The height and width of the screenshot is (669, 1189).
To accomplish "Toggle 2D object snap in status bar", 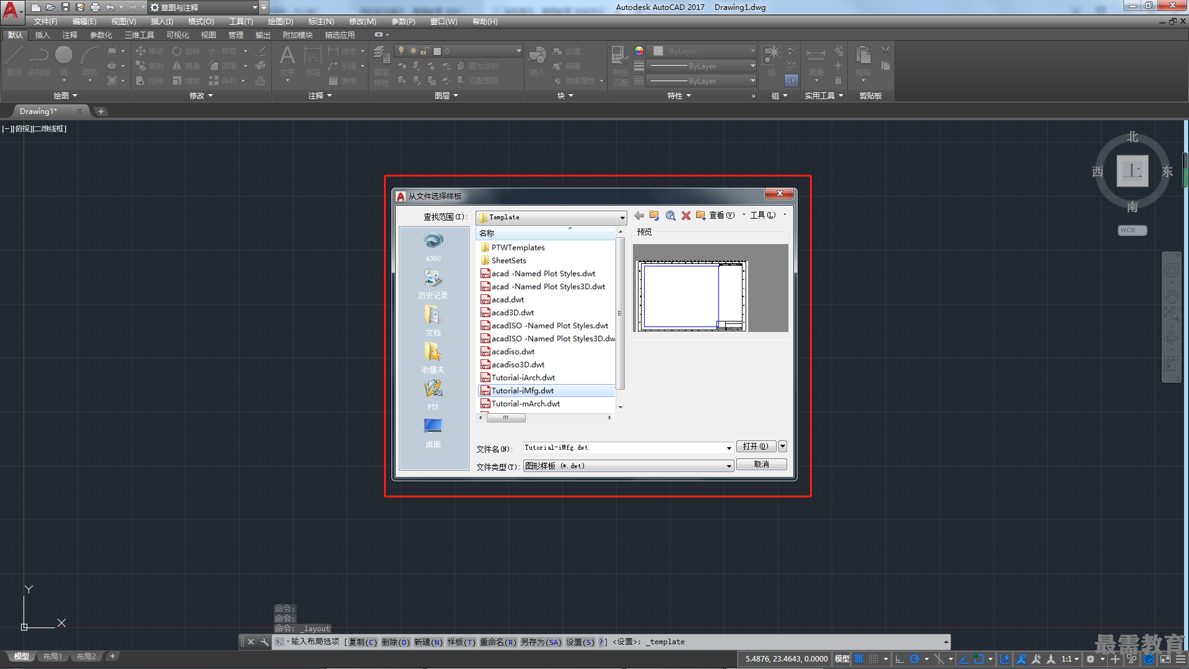I will 978,659.
